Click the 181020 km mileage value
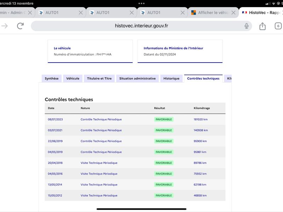This screenshot has height=212, width=283. tap(201, 119)
